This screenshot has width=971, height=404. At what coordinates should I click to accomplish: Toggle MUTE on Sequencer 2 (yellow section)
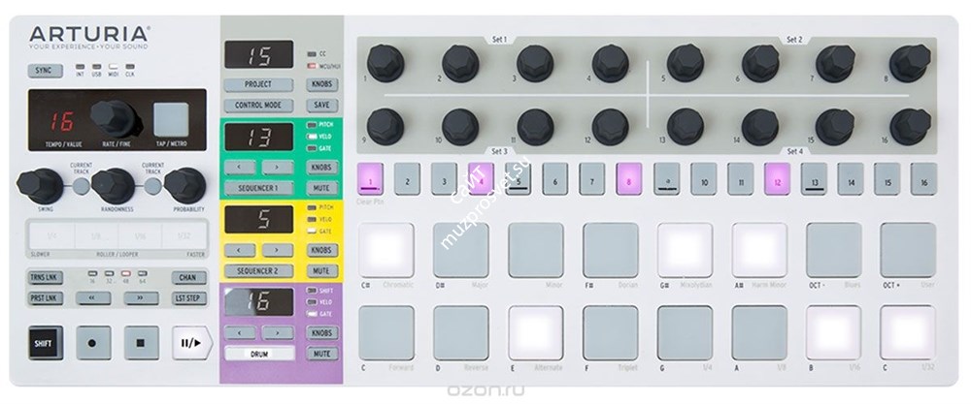coord(322,270)
